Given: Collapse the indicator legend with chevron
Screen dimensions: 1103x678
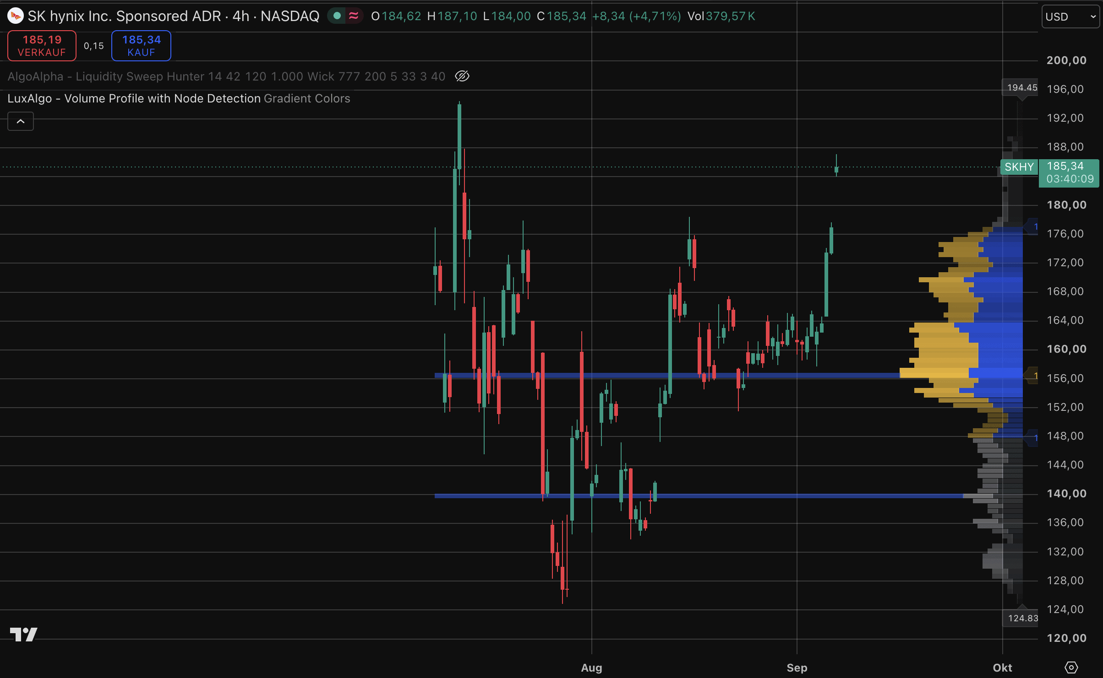Looking at the screenshot, I should tap(21, 121).
